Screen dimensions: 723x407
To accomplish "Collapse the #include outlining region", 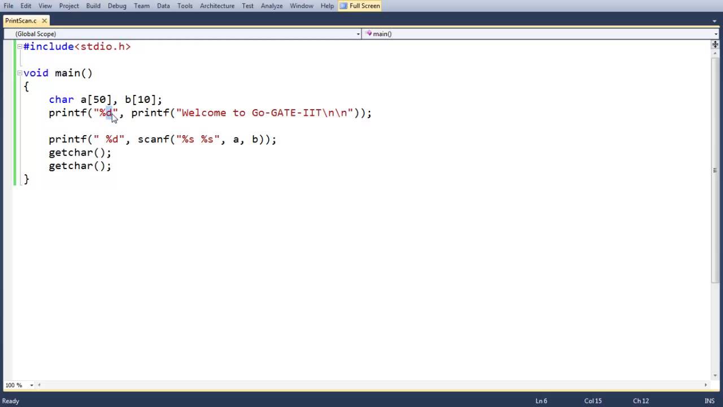I will [20, 46].
